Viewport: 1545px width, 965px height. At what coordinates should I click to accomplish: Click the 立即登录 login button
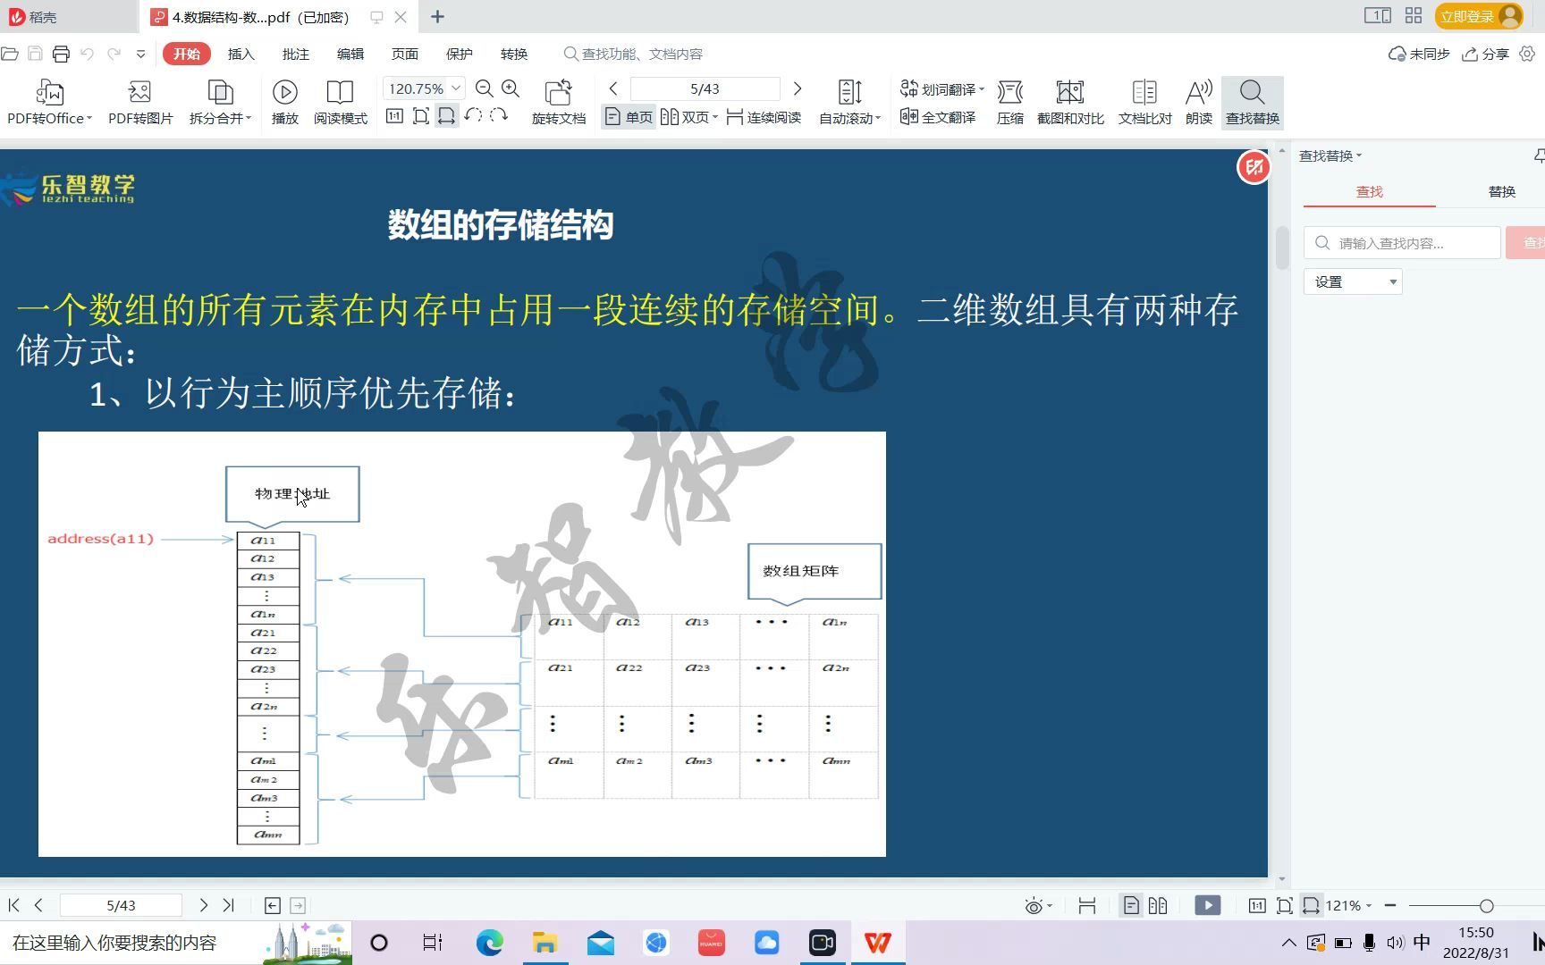click(1465, 16)
